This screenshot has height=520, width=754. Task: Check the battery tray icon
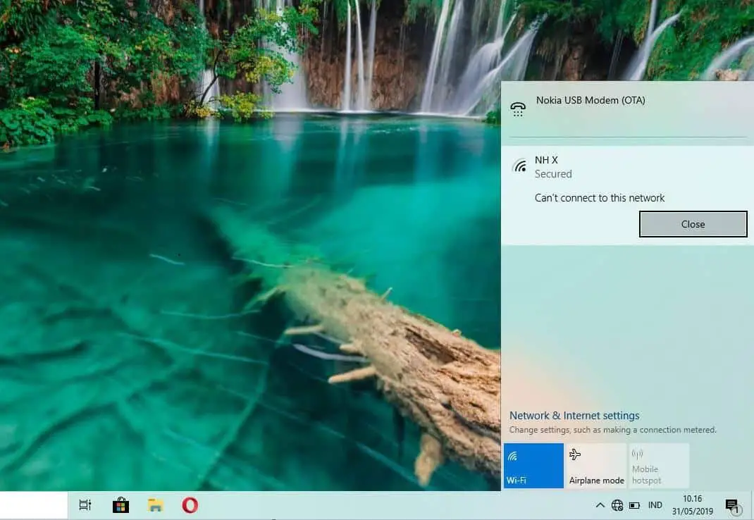coord(635,505)
